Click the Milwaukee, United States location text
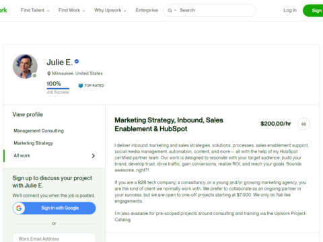 77,73
